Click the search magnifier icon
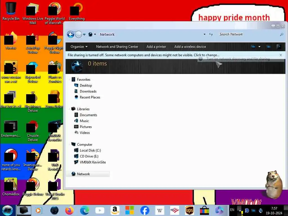Screen dimensions: 288x216 pyautogui.click(x=281, y=34)
